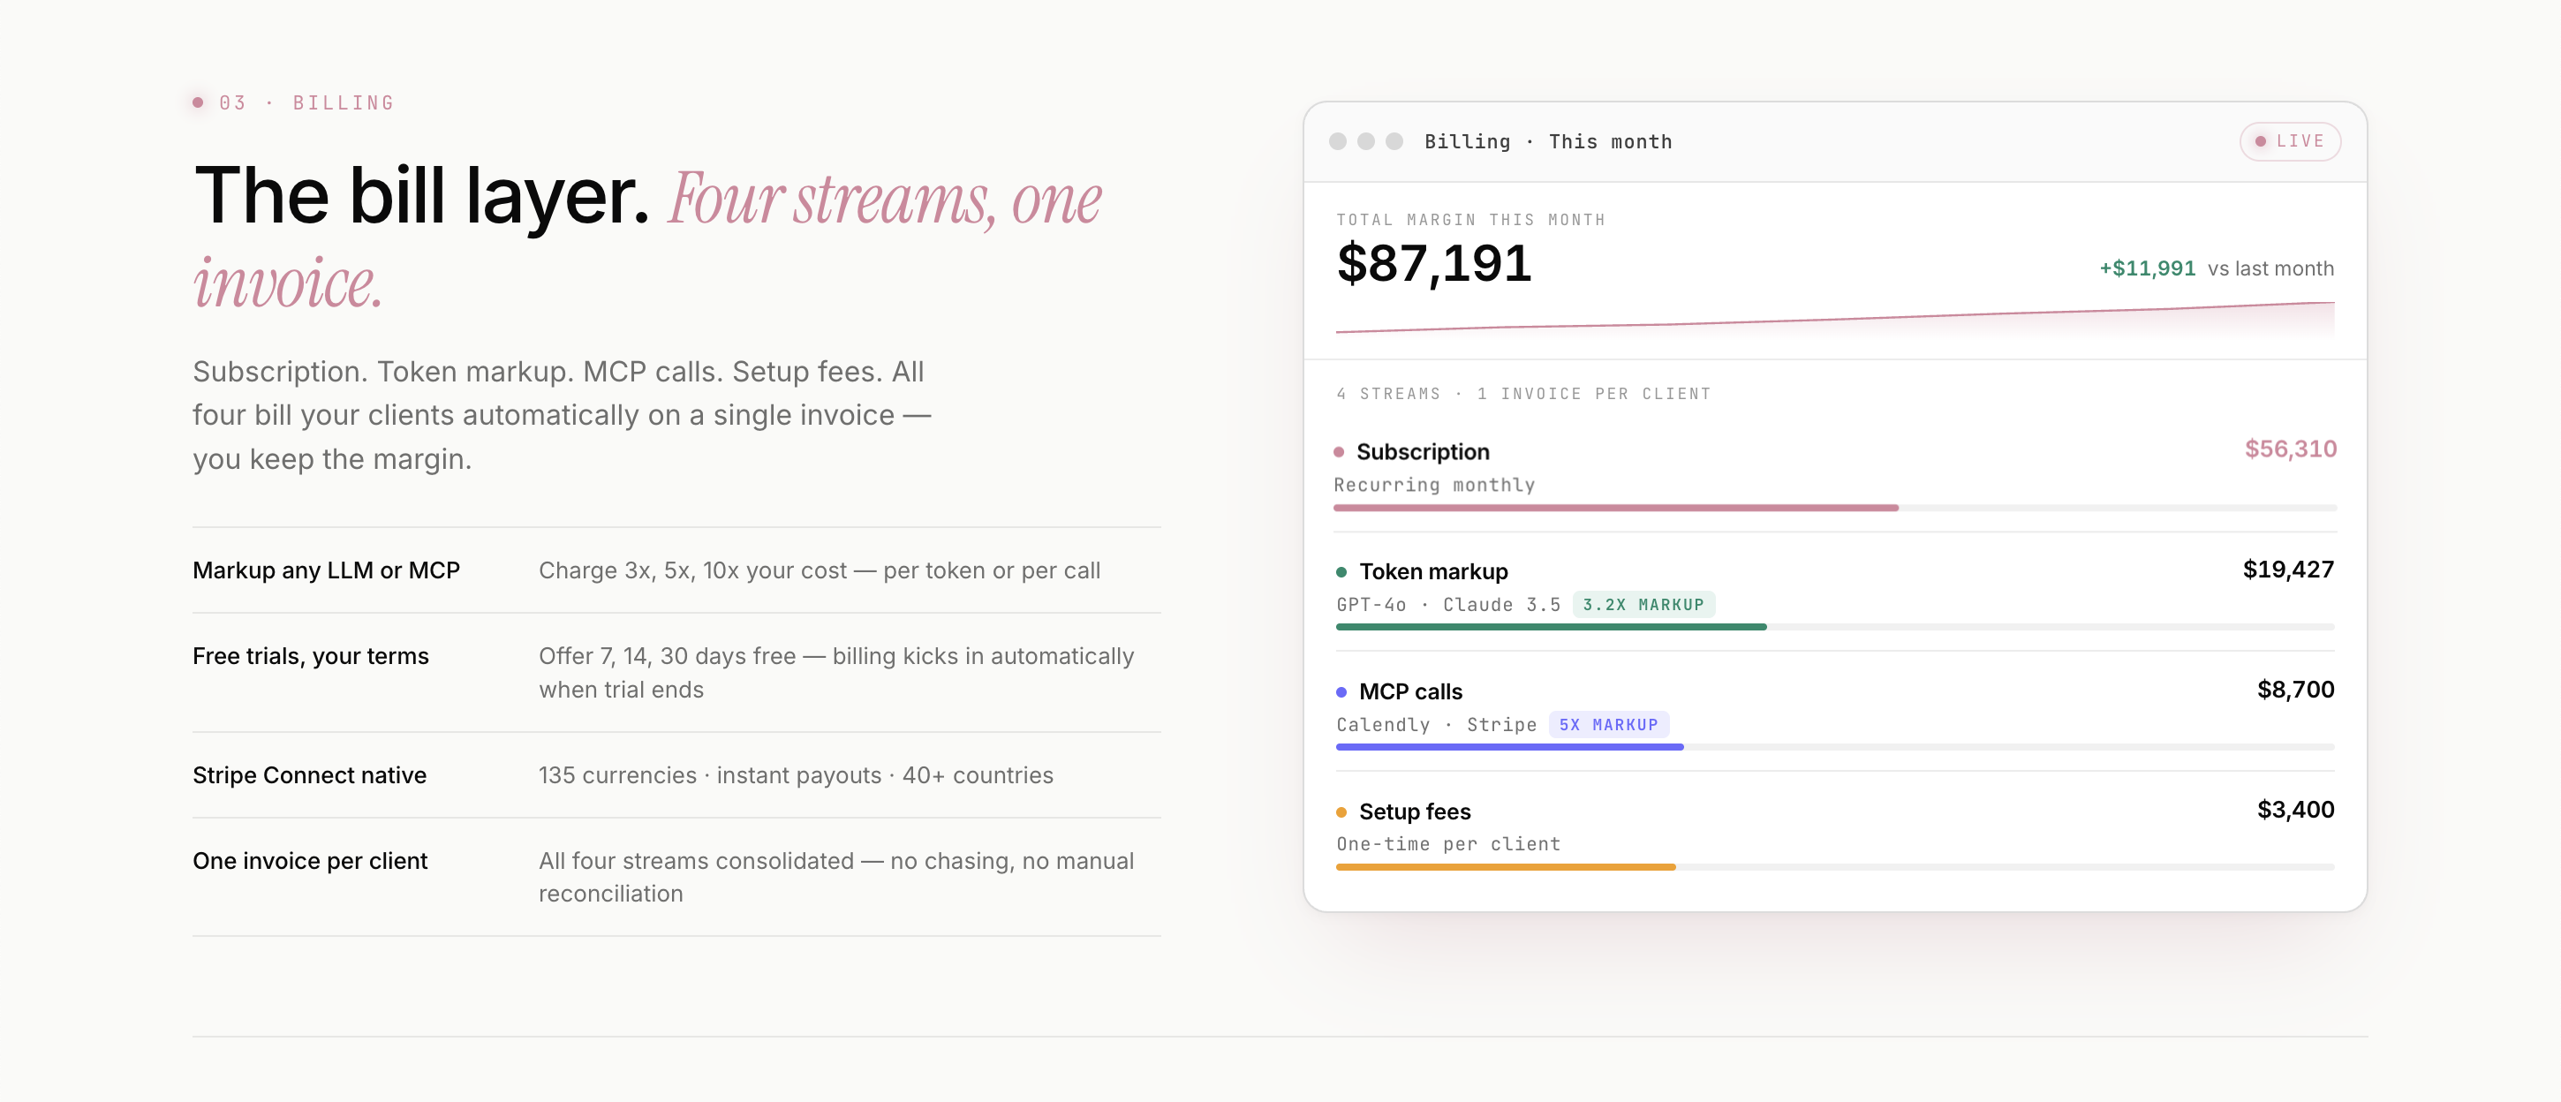Click the Subscription progress bar
The image size is (2561, 1102).
pyautogui.click(x=1834, y=508)
